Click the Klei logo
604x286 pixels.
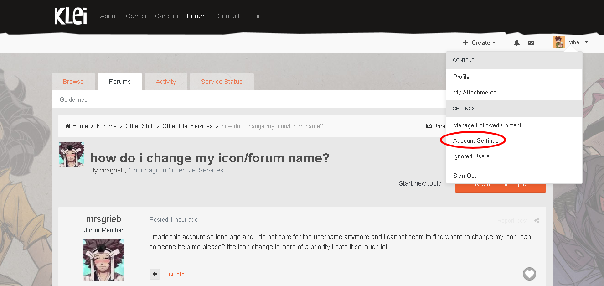(70, 16)
